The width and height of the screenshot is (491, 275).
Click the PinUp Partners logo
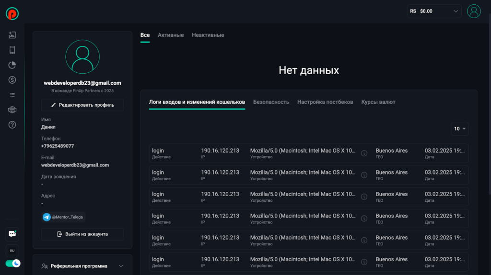click(12, 14)
